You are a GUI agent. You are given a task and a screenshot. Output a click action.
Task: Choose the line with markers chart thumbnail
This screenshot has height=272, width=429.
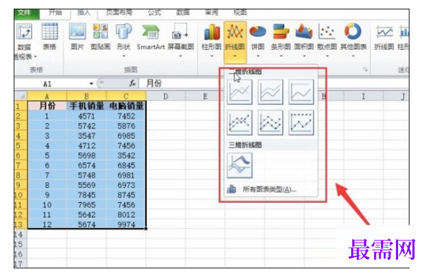[x=240, y=122]
